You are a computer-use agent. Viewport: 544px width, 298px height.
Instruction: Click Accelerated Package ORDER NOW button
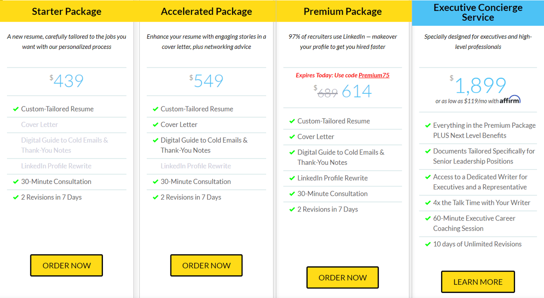[x=206, y=265]
